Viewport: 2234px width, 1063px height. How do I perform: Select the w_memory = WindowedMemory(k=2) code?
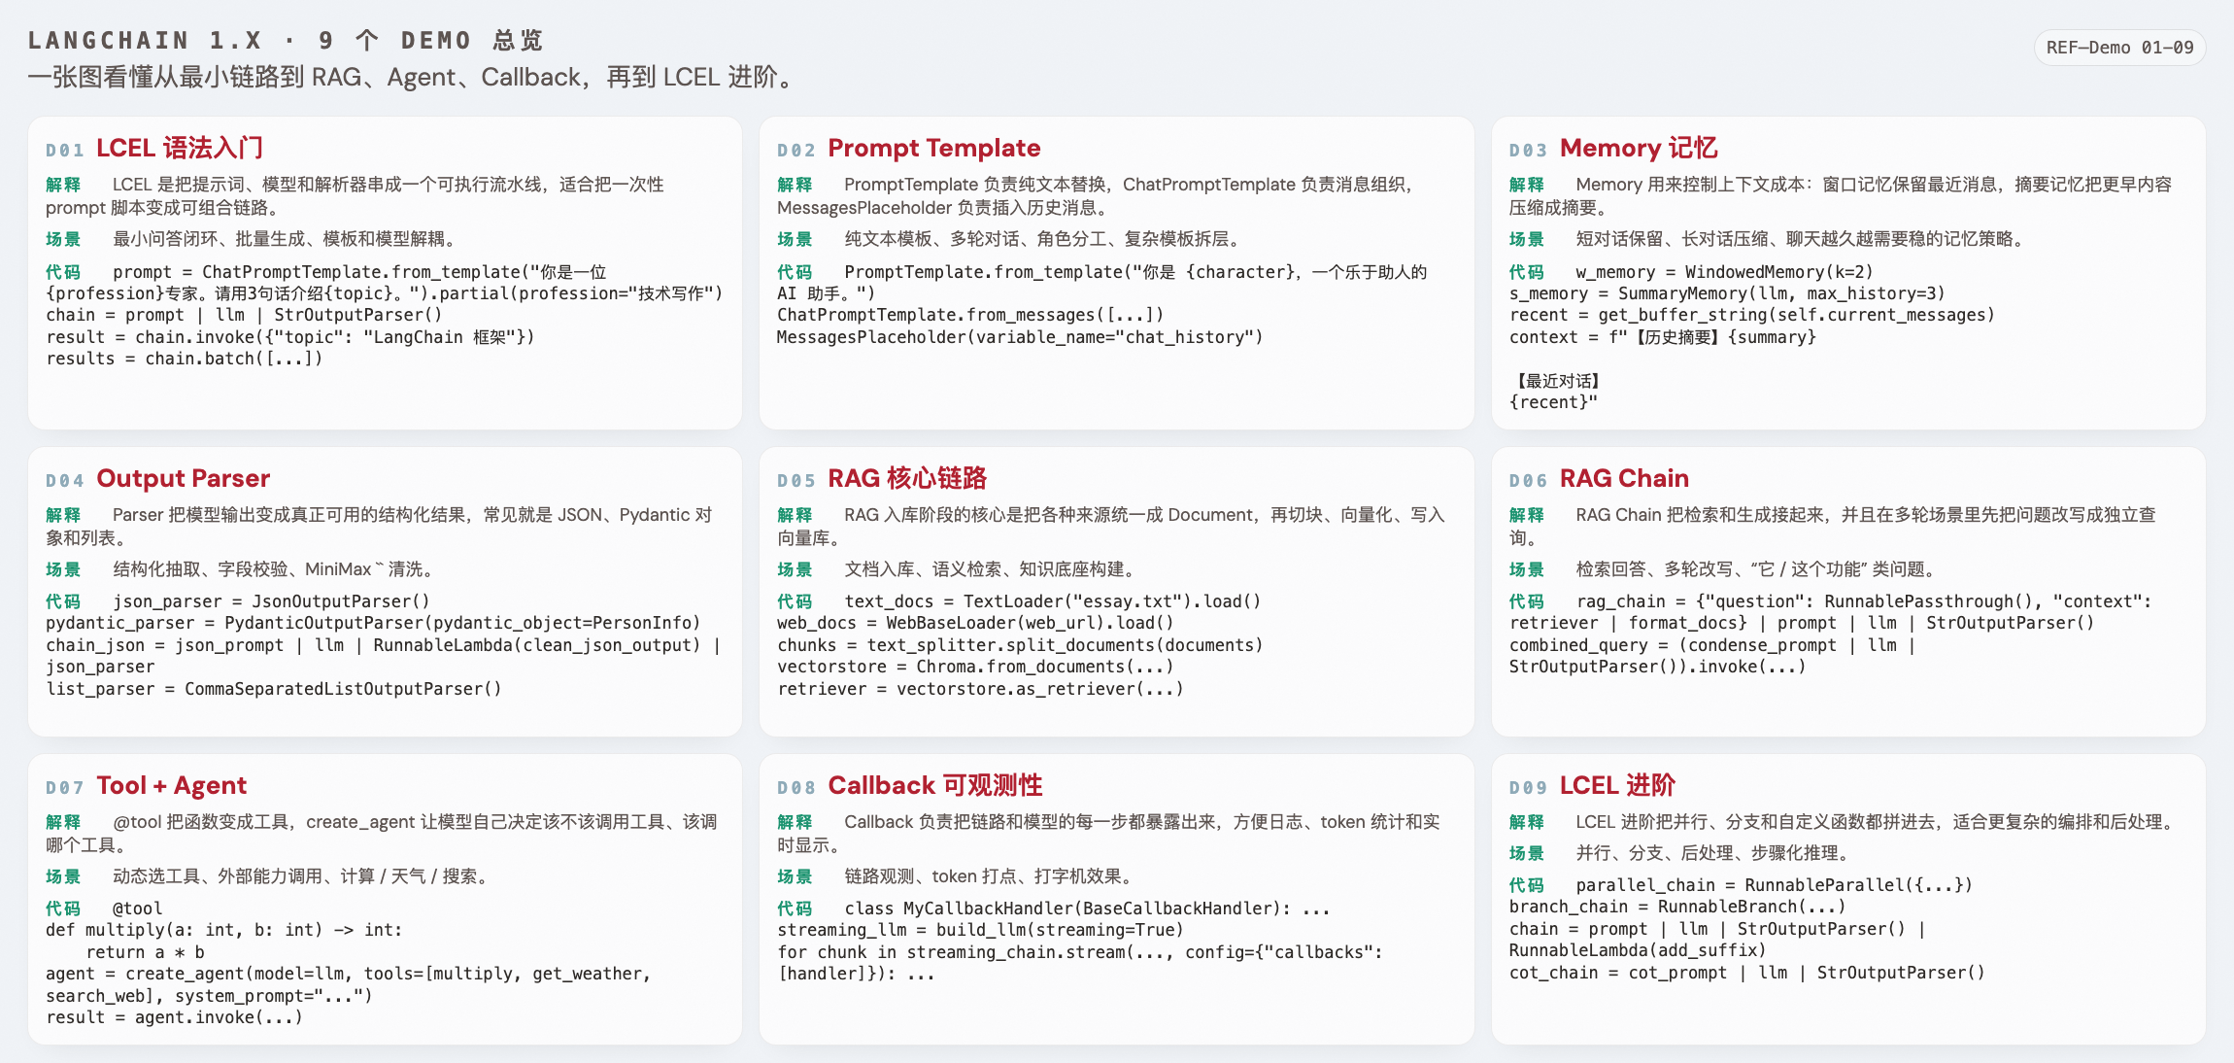(1724, 272)
